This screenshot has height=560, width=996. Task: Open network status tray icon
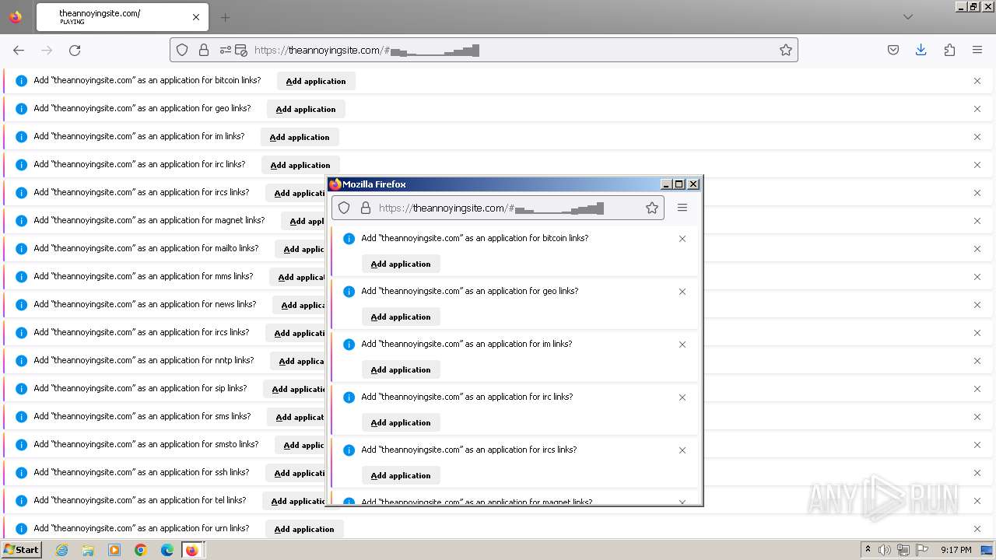(903, 550)
